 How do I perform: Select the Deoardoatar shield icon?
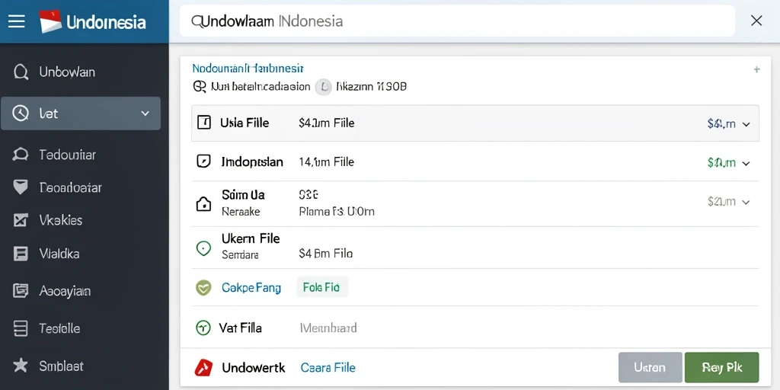coord(21,187)
